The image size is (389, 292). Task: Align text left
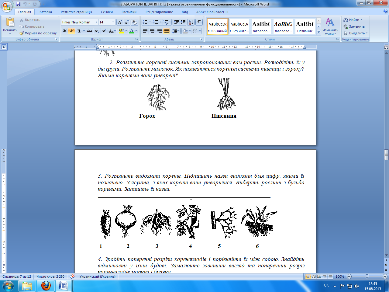[145, 31]
